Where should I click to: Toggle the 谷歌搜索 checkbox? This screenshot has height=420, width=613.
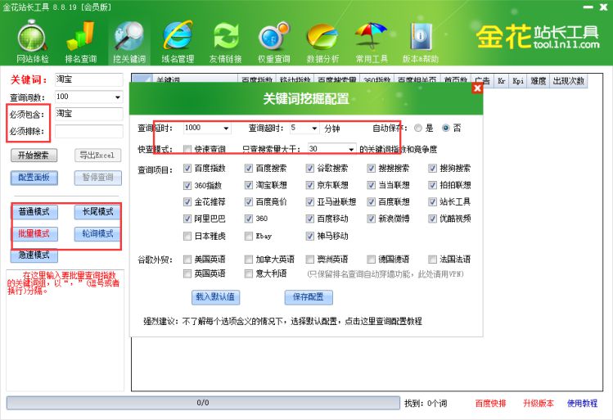pos(310,168)
